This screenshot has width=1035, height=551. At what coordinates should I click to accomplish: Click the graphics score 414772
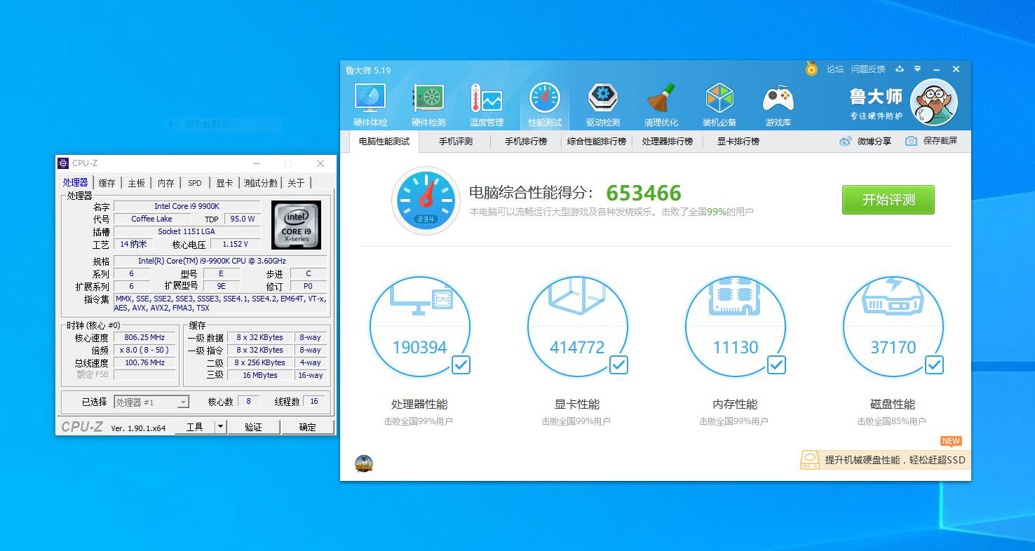pyautogui.click(x=577, y=347)
